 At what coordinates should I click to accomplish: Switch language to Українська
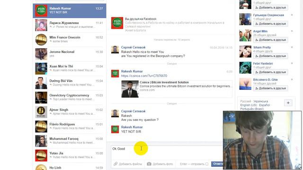[261, 102]
